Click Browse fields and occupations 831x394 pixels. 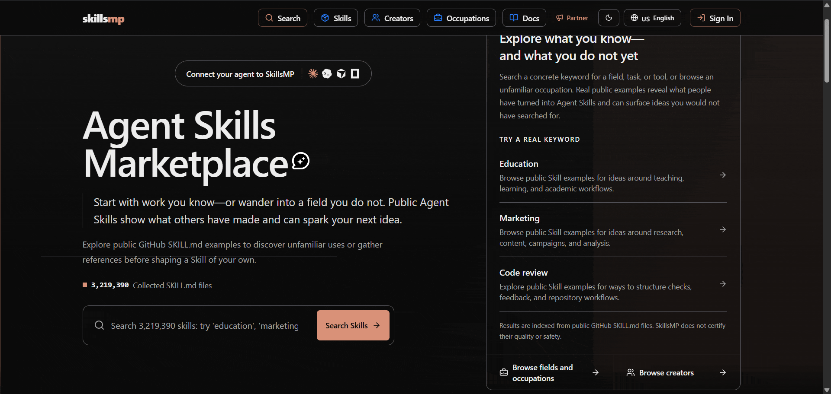point(550,372)
